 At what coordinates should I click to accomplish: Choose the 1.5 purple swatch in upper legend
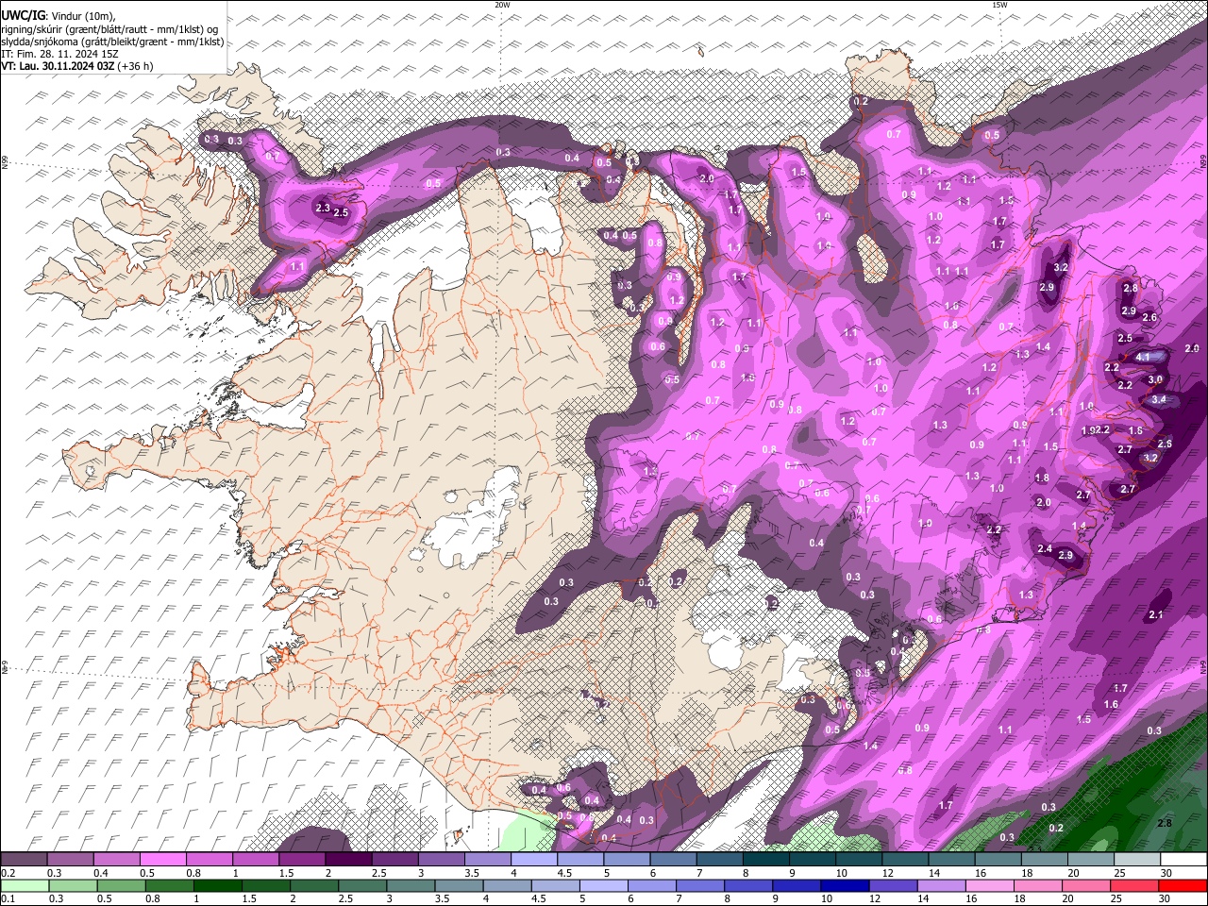301,860
